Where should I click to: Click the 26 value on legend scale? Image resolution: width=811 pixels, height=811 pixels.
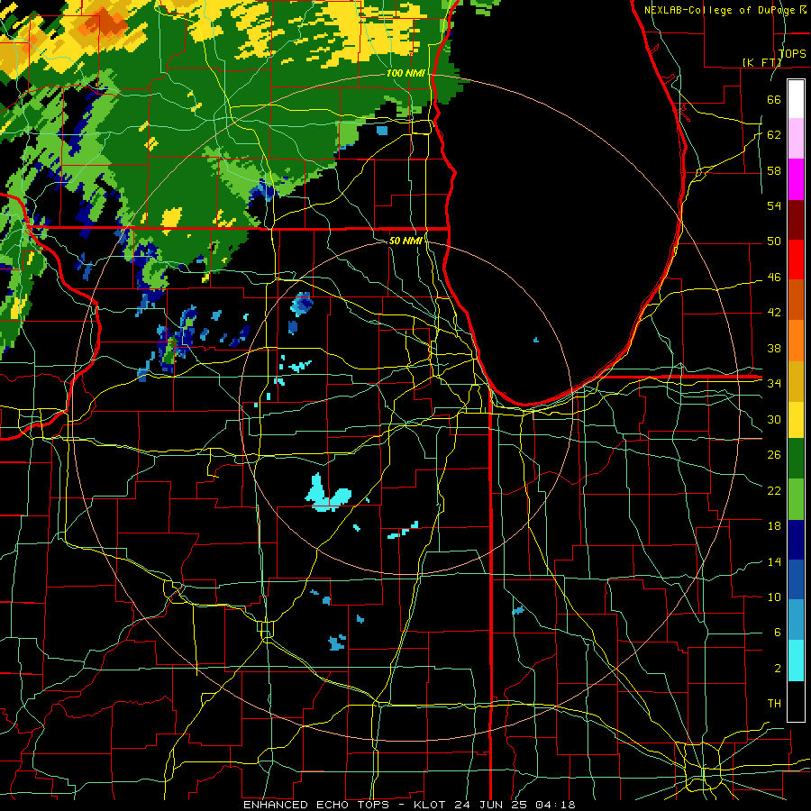click(774, 455)
